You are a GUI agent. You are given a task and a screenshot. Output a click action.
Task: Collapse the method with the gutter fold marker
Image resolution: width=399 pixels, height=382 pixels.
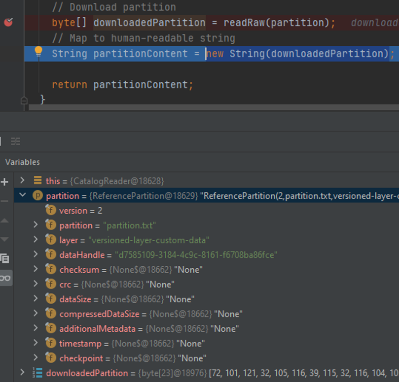[x=24, y=101]
